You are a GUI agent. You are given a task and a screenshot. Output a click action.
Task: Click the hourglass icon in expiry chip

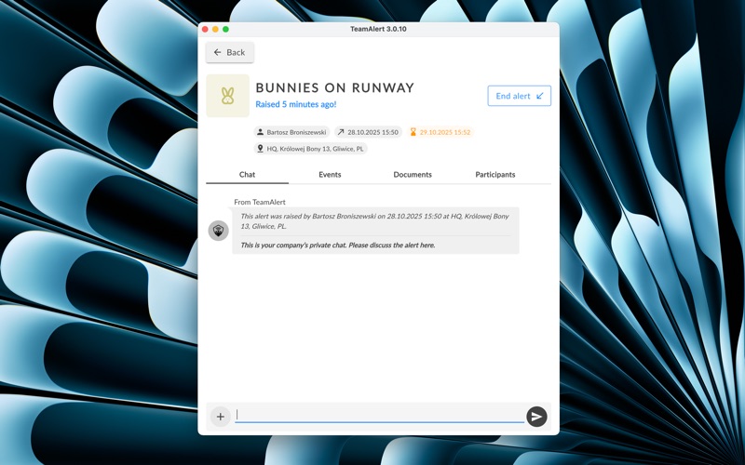pos(413,132)
